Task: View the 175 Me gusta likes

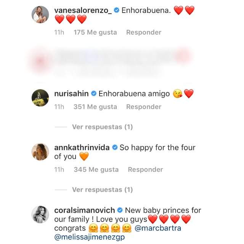Action: click(95, 32)
